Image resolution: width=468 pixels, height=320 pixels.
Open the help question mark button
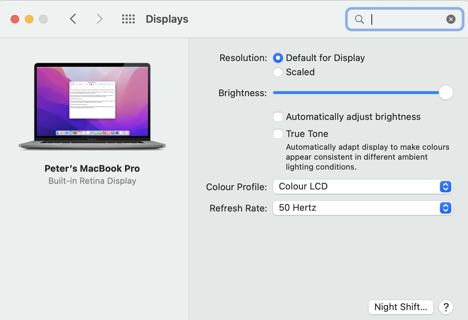[x=446, y=307]
